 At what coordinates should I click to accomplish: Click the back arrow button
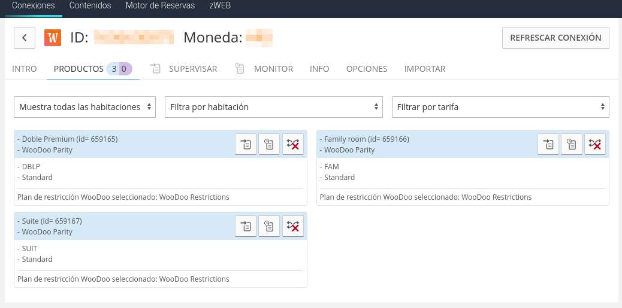[x=25, y=38]
